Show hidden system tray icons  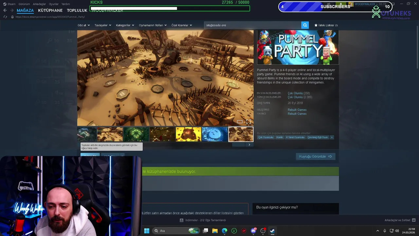tap(377, 231)
